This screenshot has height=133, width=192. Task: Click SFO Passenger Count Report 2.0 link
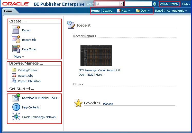pyautogui.click(x=99, y=70)
